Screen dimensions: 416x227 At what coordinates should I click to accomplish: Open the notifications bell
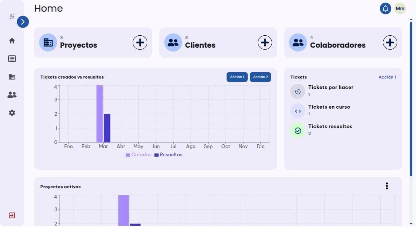coord(385,9)
